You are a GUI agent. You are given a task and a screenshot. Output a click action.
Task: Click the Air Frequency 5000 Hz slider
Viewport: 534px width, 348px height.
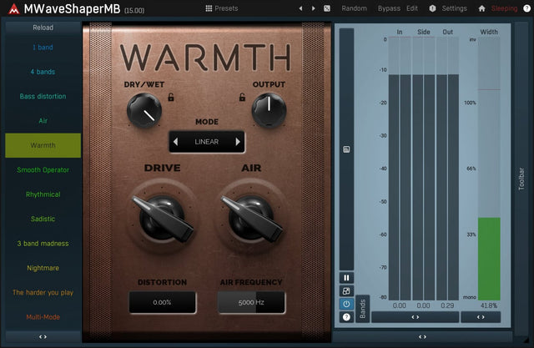251,303
